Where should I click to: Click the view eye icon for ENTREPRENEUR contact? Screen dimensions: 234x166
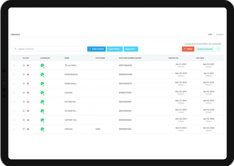pos(24,74)
